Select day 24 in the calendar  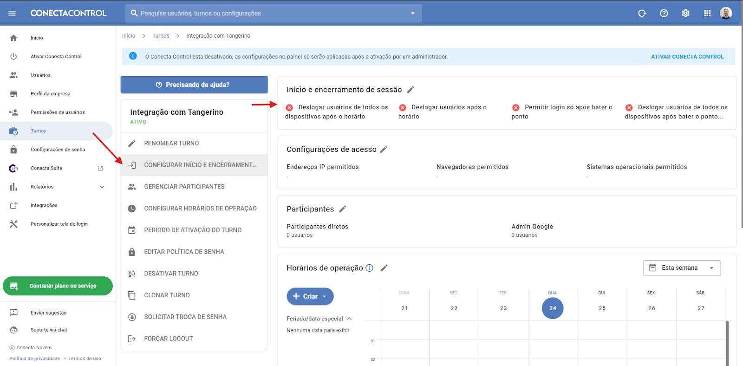pyautogui.click(x=553, y=308)
